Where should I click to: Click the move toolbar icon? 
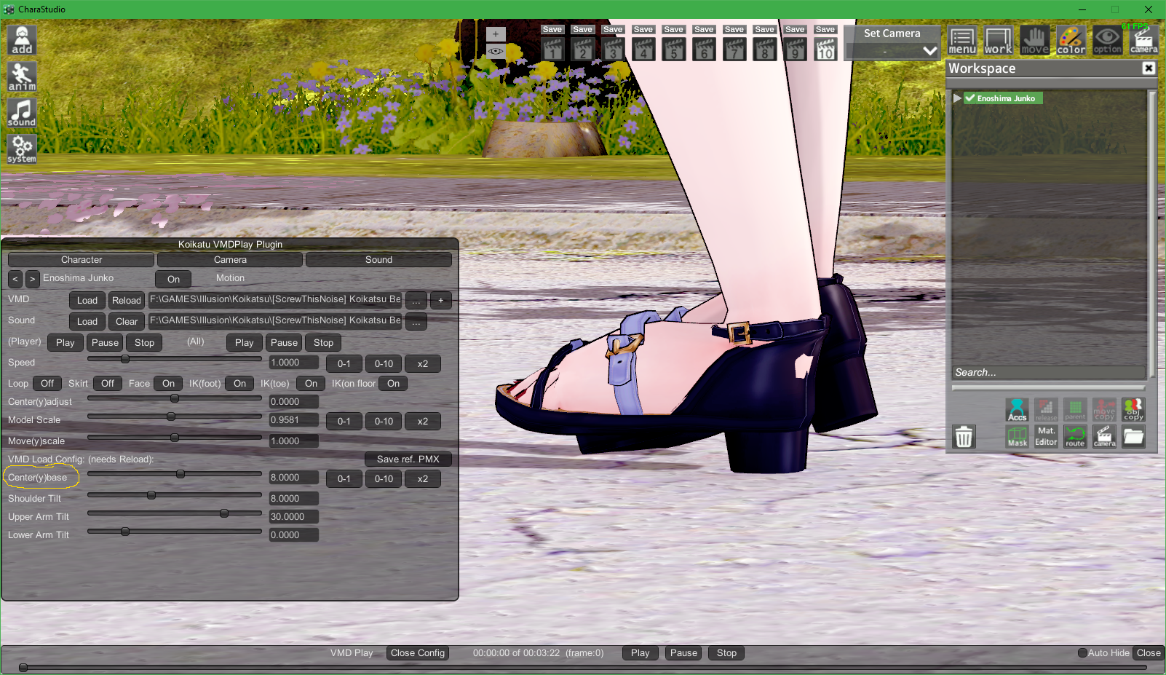1035,41
